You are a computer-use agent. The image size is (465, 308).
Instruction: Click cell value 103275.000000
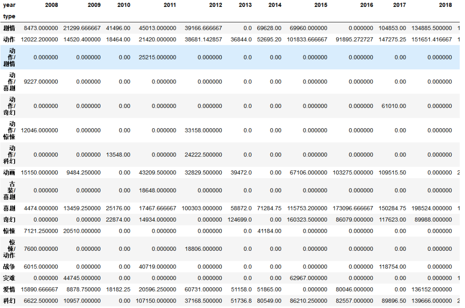coord(353,172)
